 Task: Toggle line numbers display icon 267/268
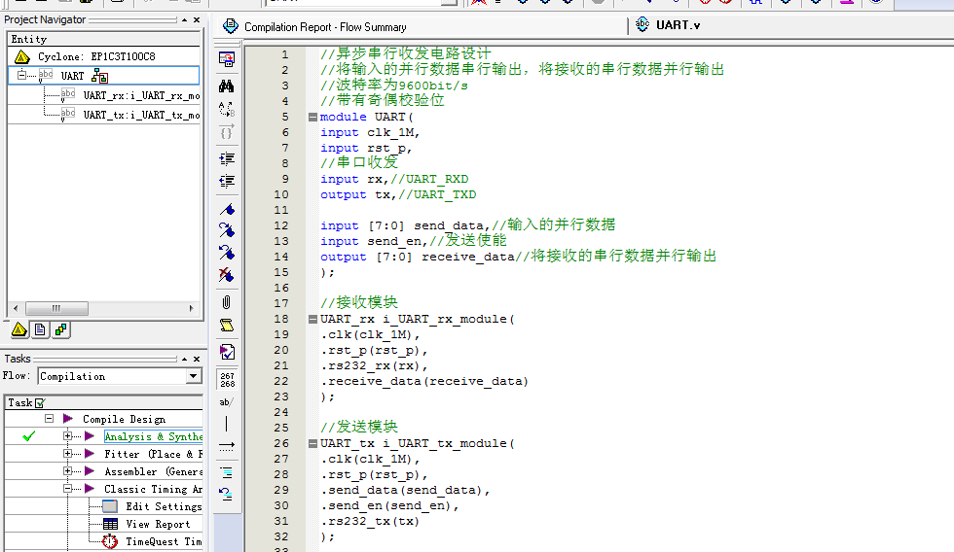pyautogui.click(x=227, y=378)
